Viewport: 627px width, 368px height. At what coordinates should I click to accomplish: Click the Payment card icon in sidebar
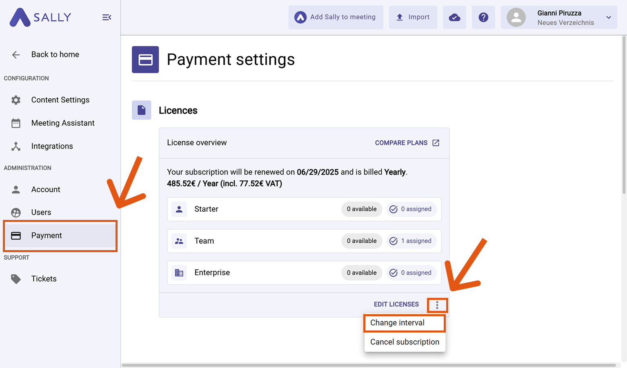[16, 236]
